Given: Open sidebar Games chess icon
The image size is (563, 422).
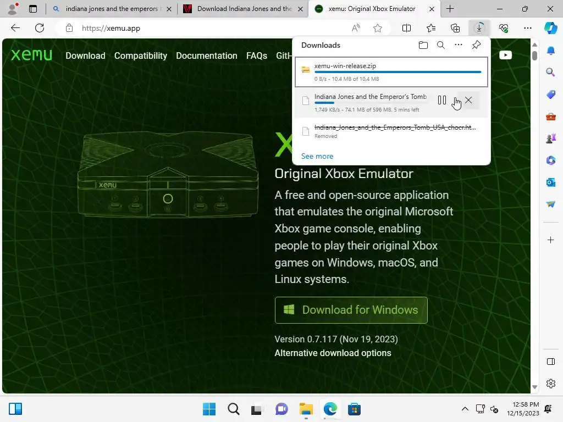Looking at the screenshot, I should [550, 138].
